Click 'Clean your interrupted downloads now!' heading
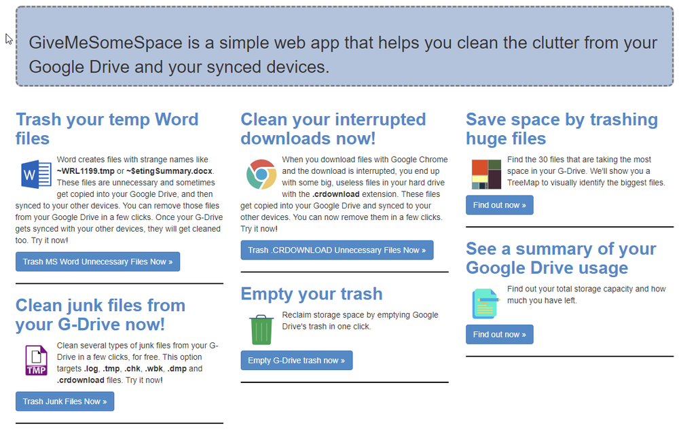This screenshot has width=679, height=436. click(x=333, y=129)
